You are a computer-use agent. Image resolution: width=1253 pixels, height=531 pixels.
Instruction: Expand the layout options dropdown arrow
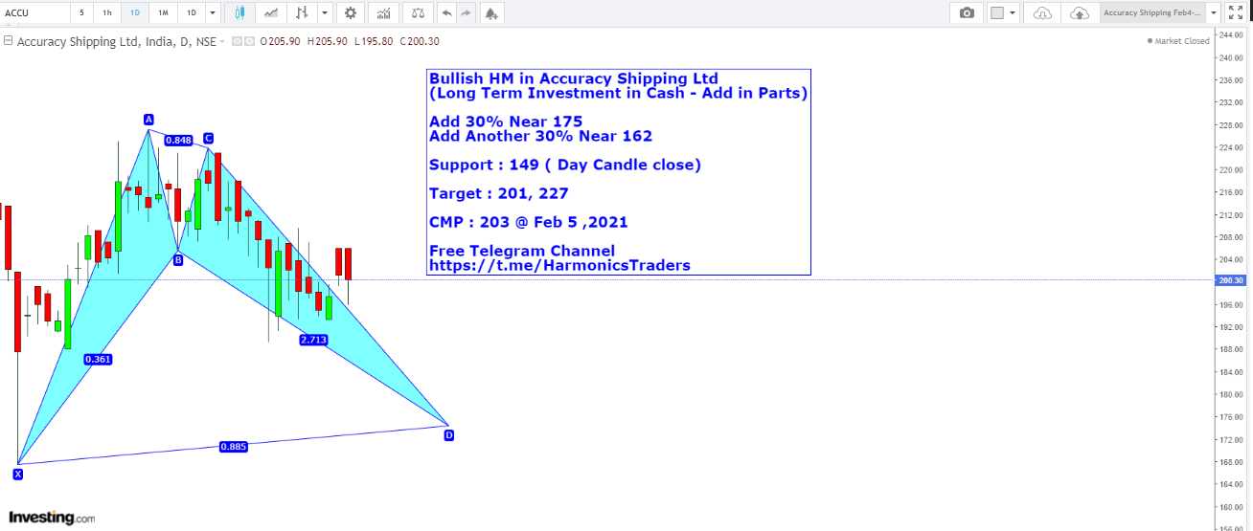point(1013,12)
